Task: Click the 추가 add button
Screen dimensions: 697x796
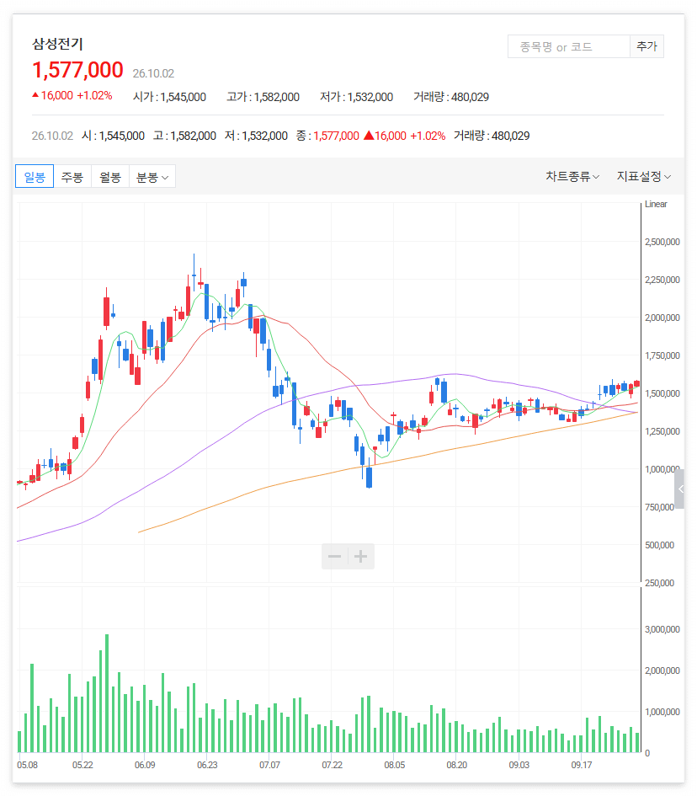Action: (x=646, y=46)
